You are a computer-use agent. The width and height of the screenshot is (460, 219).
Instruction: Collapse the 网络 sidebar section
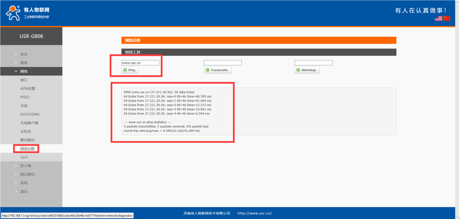click(24, 71)
